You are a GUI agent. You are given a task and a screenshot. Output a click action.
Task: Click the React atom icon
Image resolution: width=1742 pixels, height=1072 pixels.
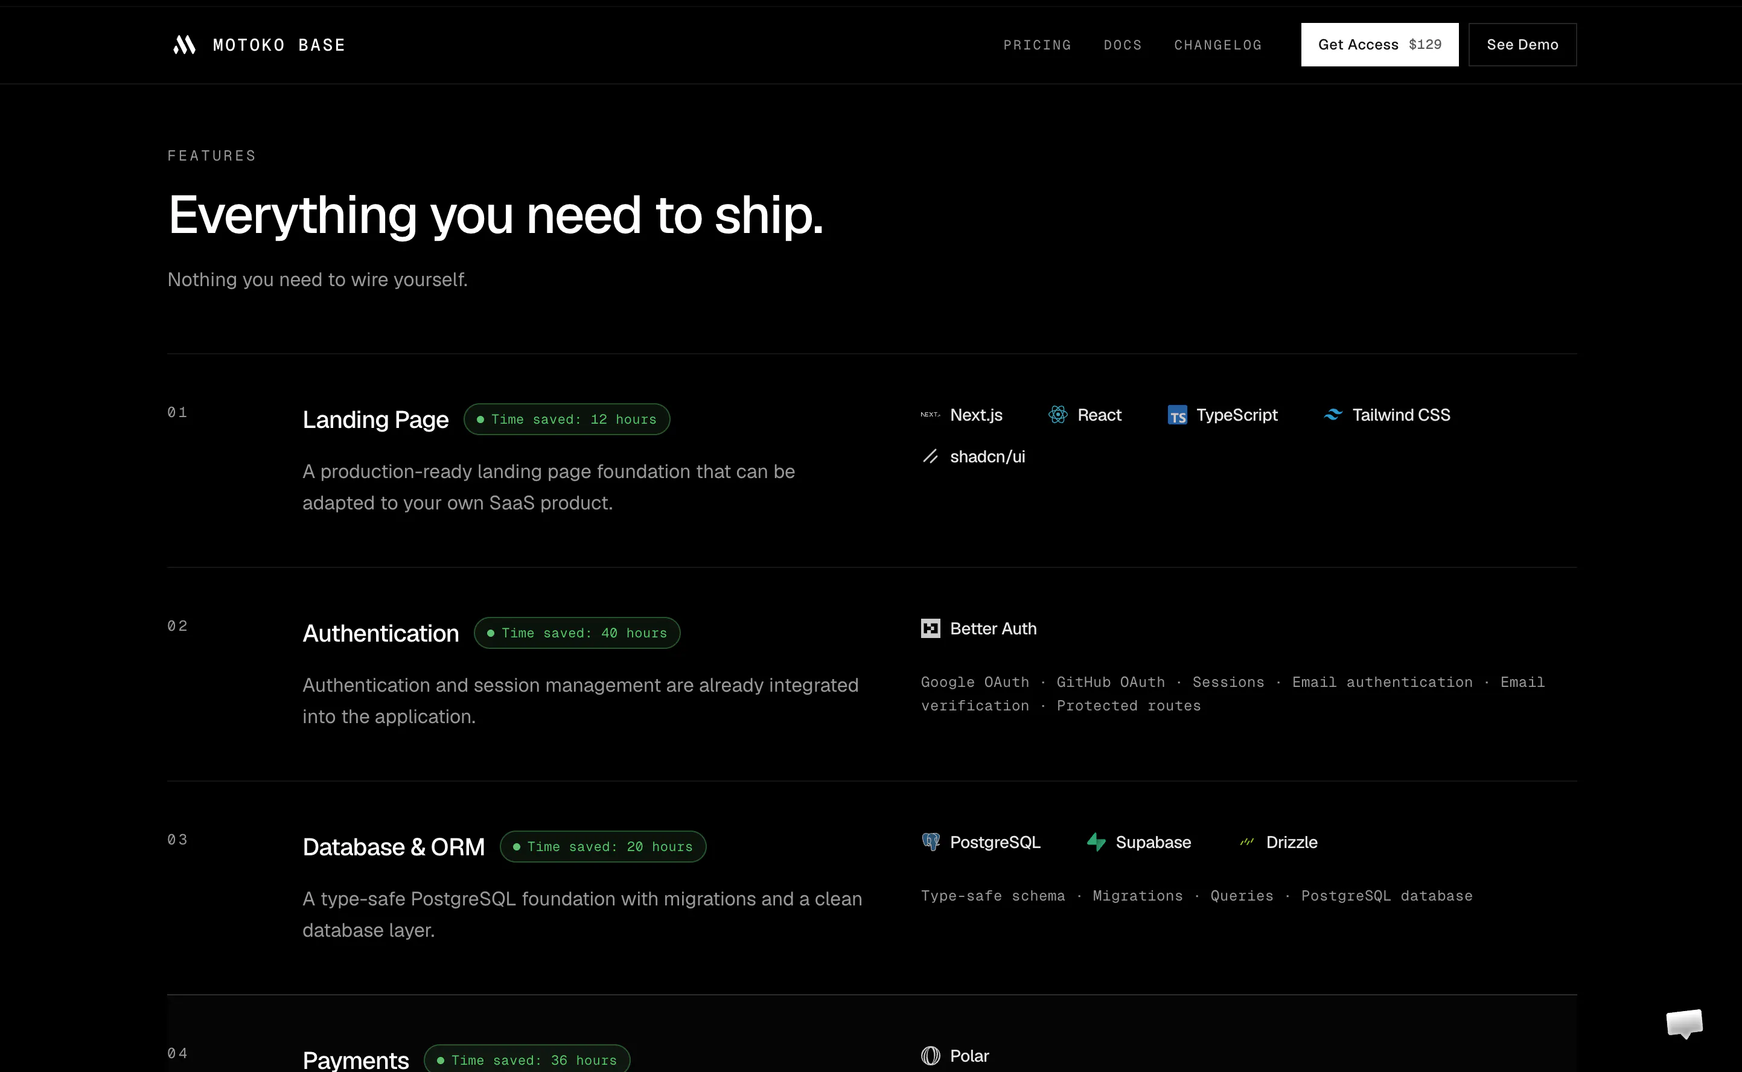(1058, 415)
